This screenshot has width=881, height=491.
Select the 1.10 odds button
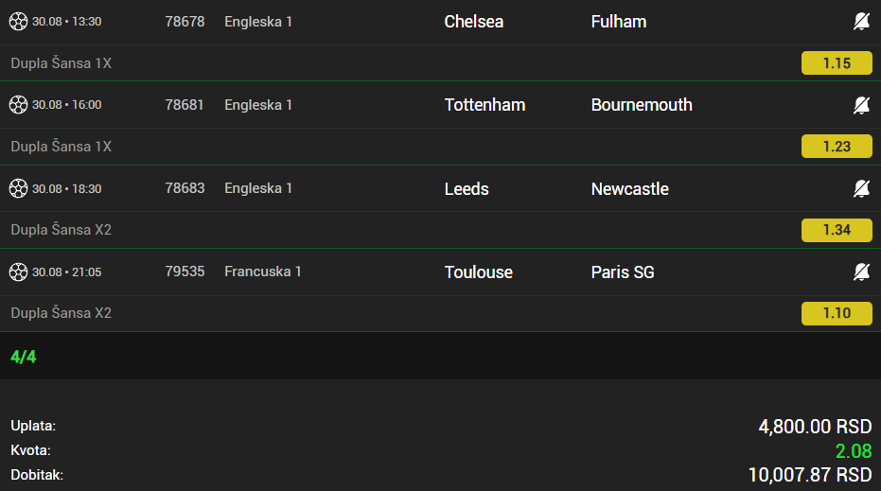(x=837, y=313)
